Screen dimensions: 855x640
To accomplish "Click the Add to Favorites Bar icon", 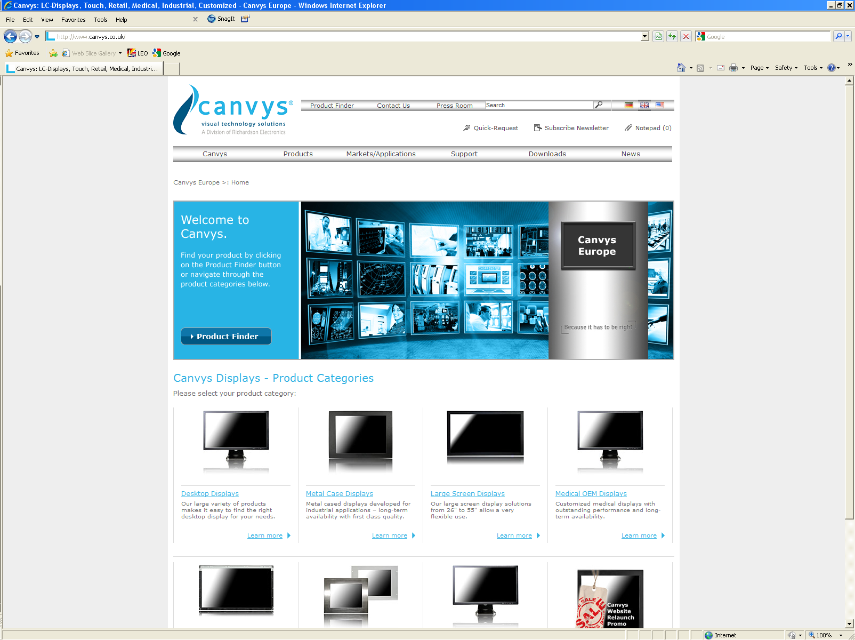I will click(x=53, y=53).
